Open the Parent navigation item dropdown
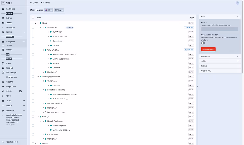 coord(220,29)
